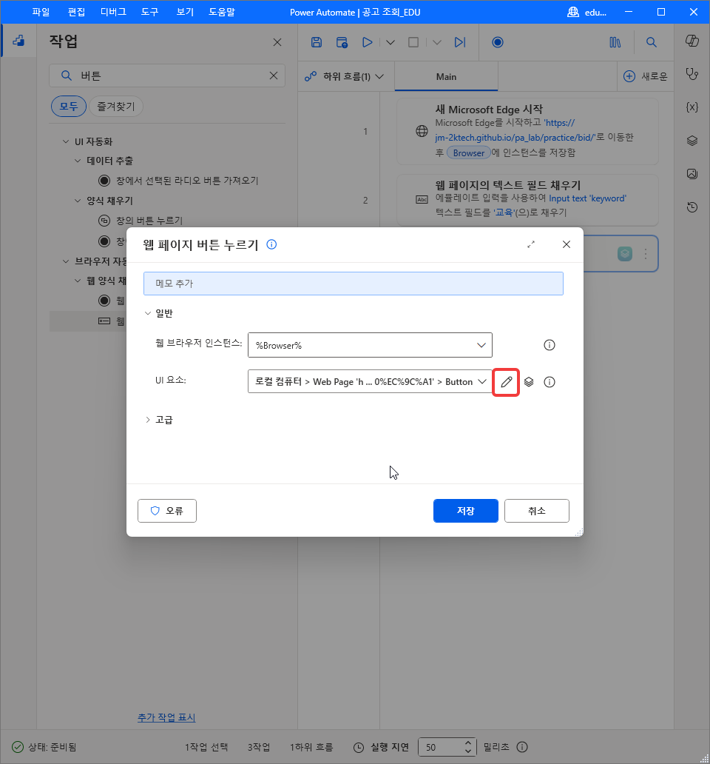The width and height of the screenshot is (710, 764).
Task: Run the flow with the play icon
Action: [x=368, y=42]
